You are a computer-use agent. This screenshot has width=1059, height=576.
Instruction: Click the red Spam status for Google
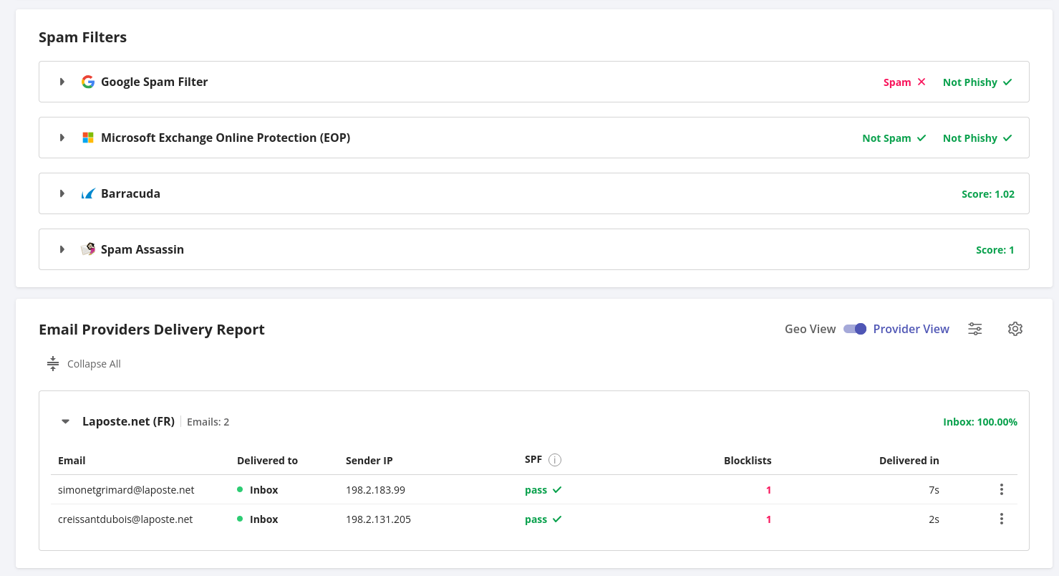click(904, 82)
